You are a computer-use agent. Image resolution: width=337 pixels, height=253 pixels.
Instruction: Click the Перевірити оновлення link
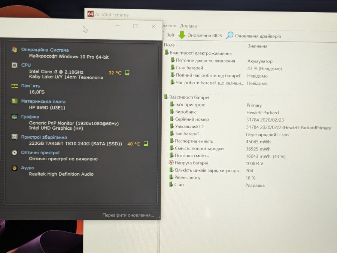(x=128, y=215)
